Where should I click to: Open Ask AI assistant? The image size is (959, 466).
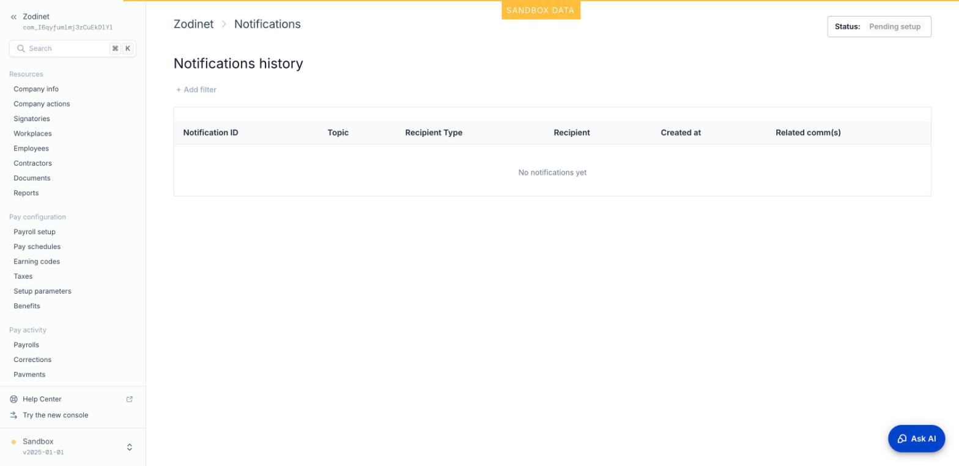point(916,438)
